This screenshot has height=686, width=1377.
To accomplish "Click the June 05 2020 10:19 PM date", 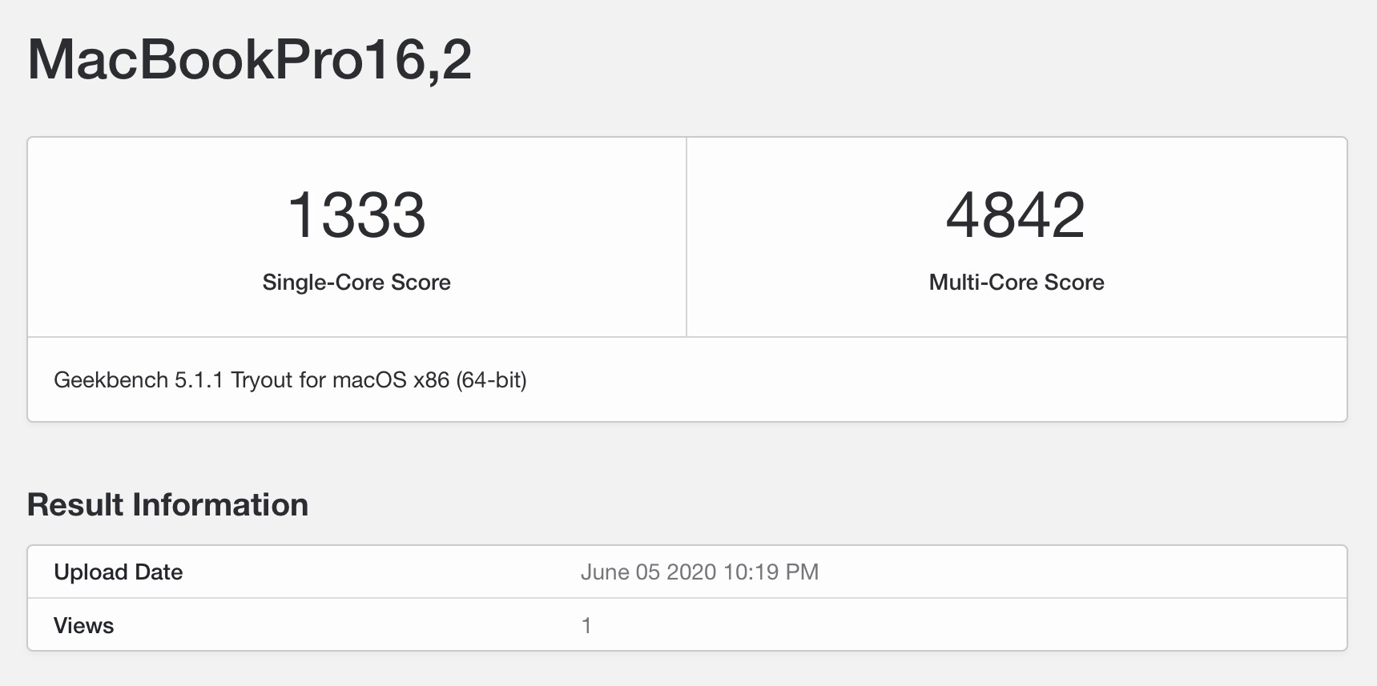I will coord(699,572).
